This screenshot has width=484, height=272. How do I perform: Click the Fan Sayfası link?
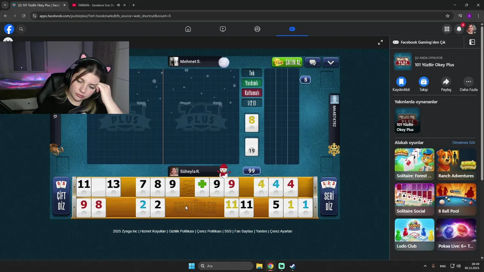coord(244,231)
